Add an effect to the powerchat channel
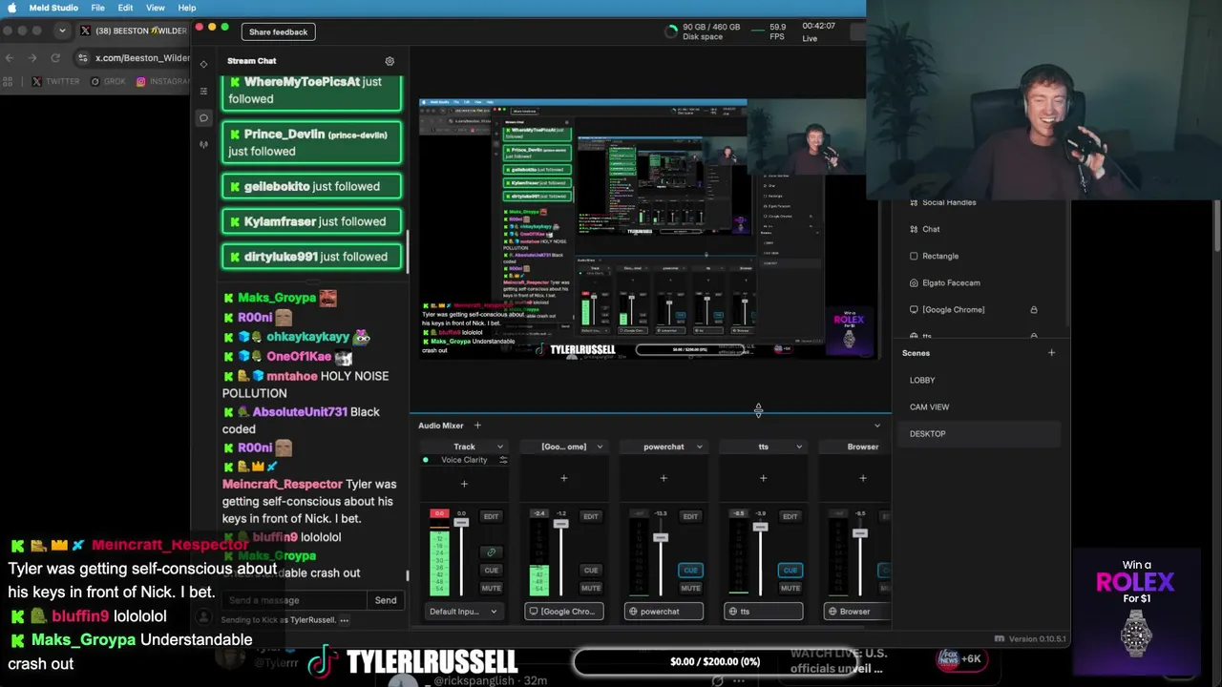The height and width of the screenshot is (687, 1222). [664, 478]
